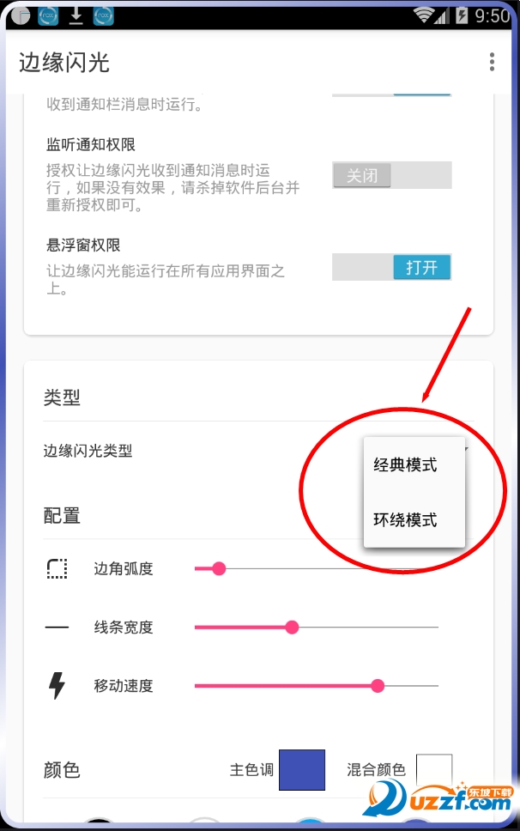Click the movement speed slider handle
Viewport: 520px width, 831px height.
click(378, 686)
